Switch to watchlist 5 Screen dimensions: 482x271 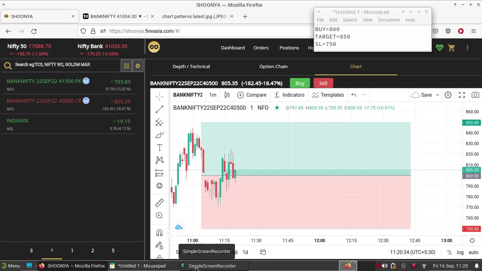click(x=113, y=251)
